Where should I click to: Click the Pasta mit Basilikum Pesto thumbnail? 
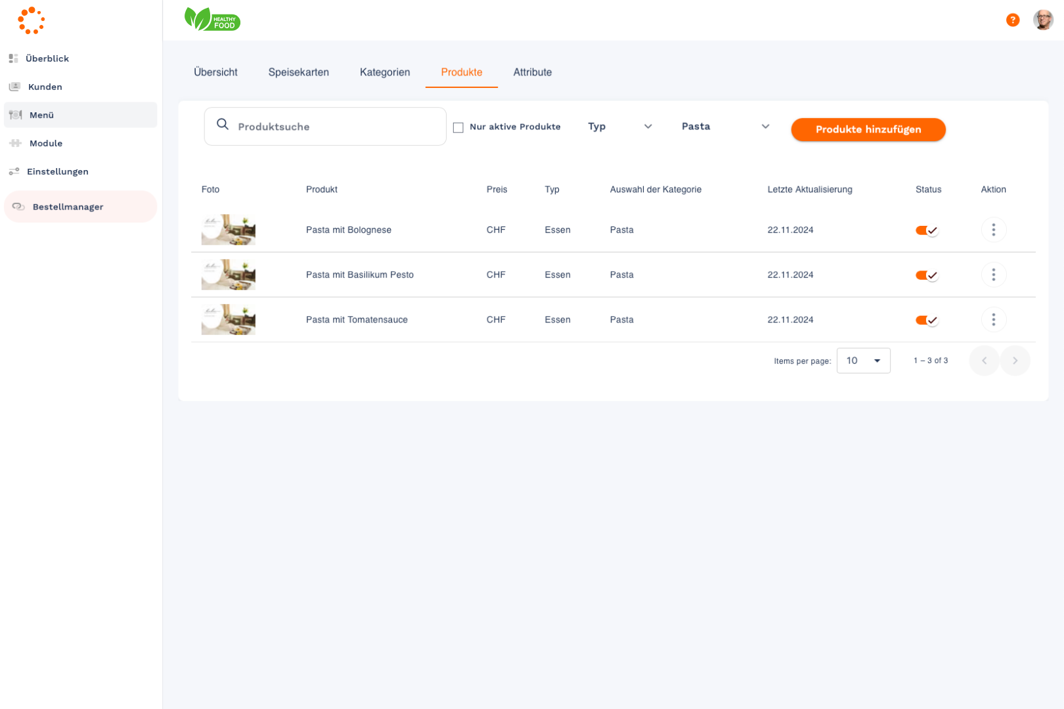tap(228, 274)
